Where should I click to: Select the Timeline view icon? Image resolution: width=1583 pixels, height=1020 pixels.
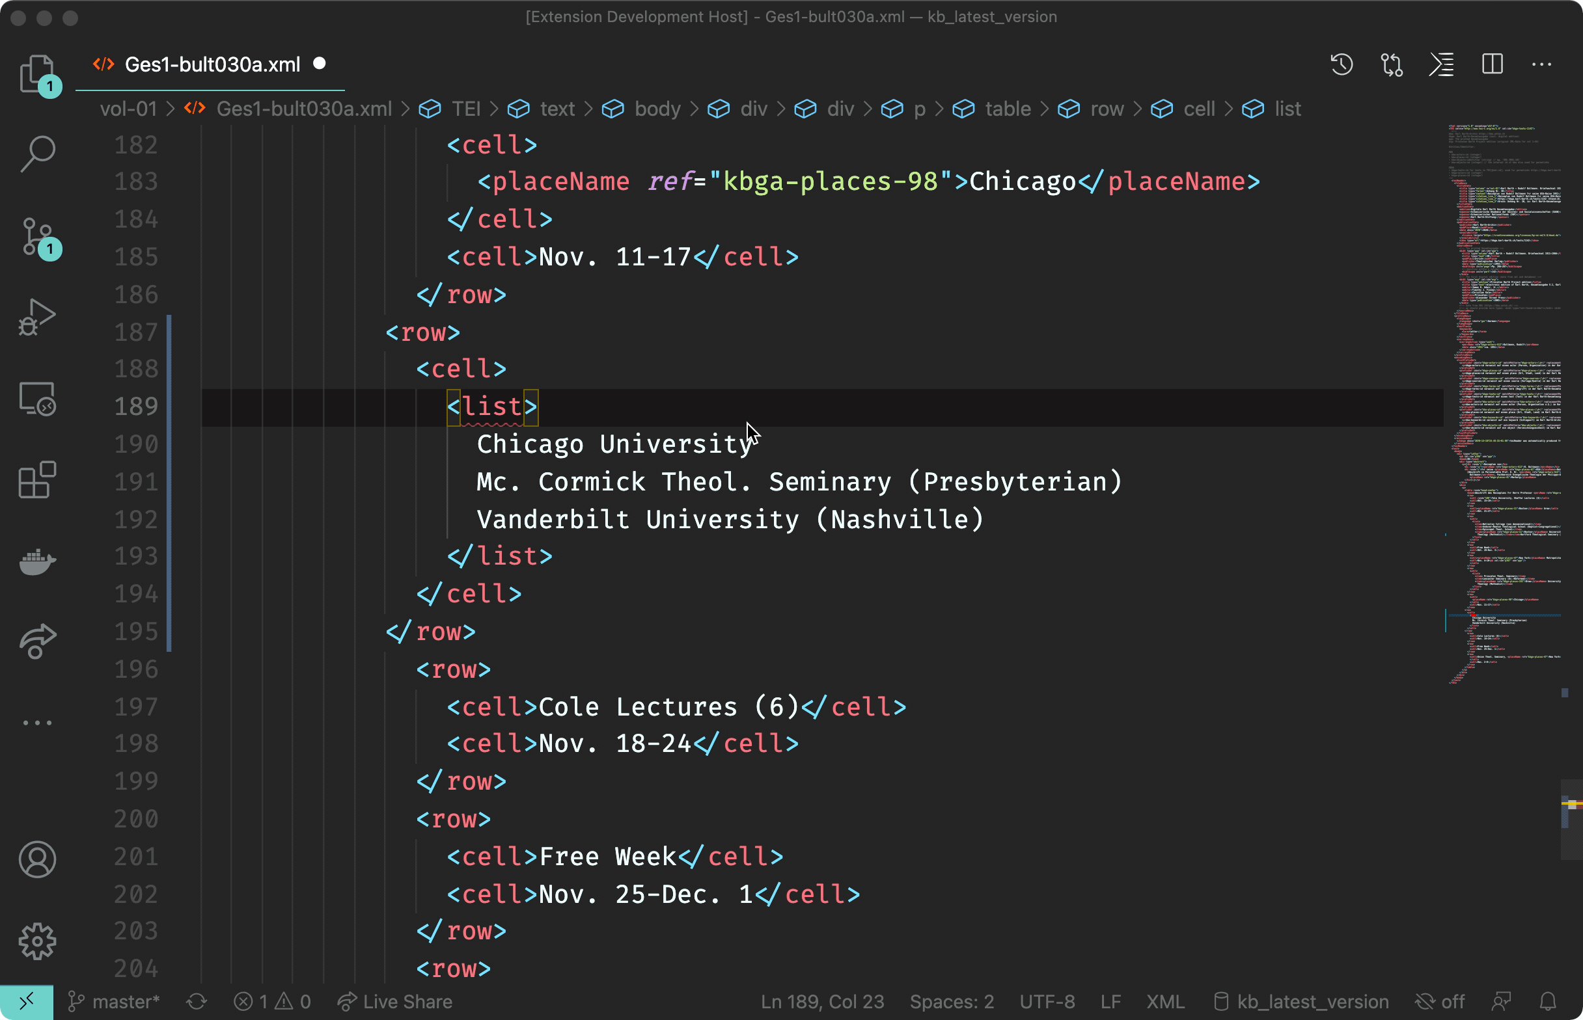(x=1342, y=64)
